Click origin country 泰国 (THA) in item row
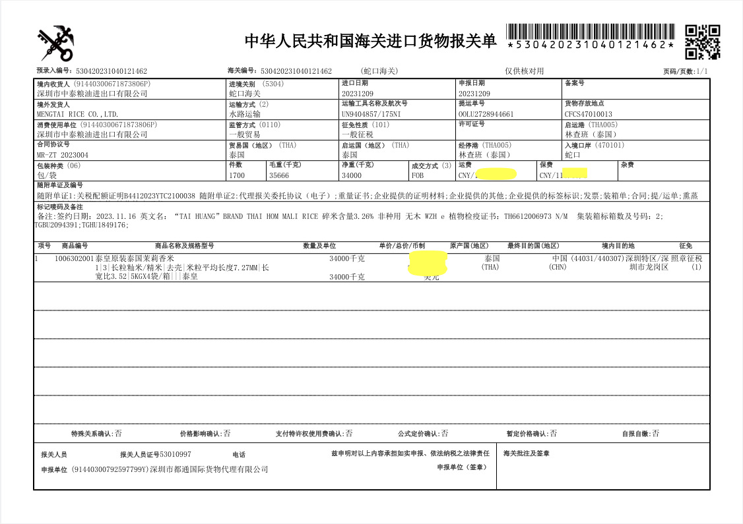The height and width of the screenshot is (524, 743). tap(492, 263)
